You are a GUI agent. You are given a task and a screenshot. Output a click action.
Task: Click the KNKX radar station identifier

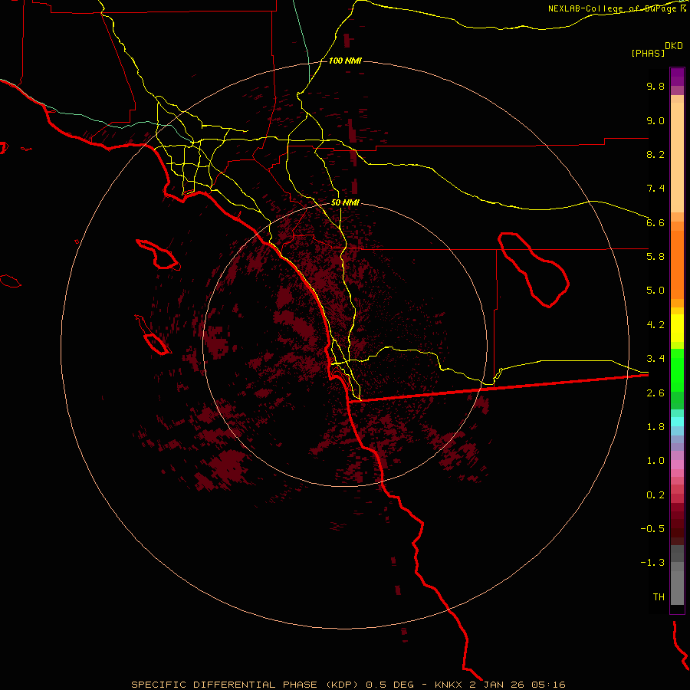[x=448, y=685]
